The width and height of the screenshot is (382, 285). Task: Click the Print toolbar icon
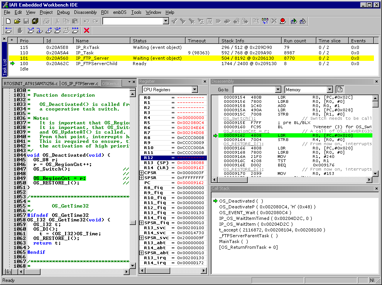[x=46, y=22]
